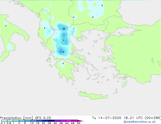Click the 15–20 mm blue legend swatch
This screenshot has height=124, width=161.
pyautogui.click(x=40, y=121)
